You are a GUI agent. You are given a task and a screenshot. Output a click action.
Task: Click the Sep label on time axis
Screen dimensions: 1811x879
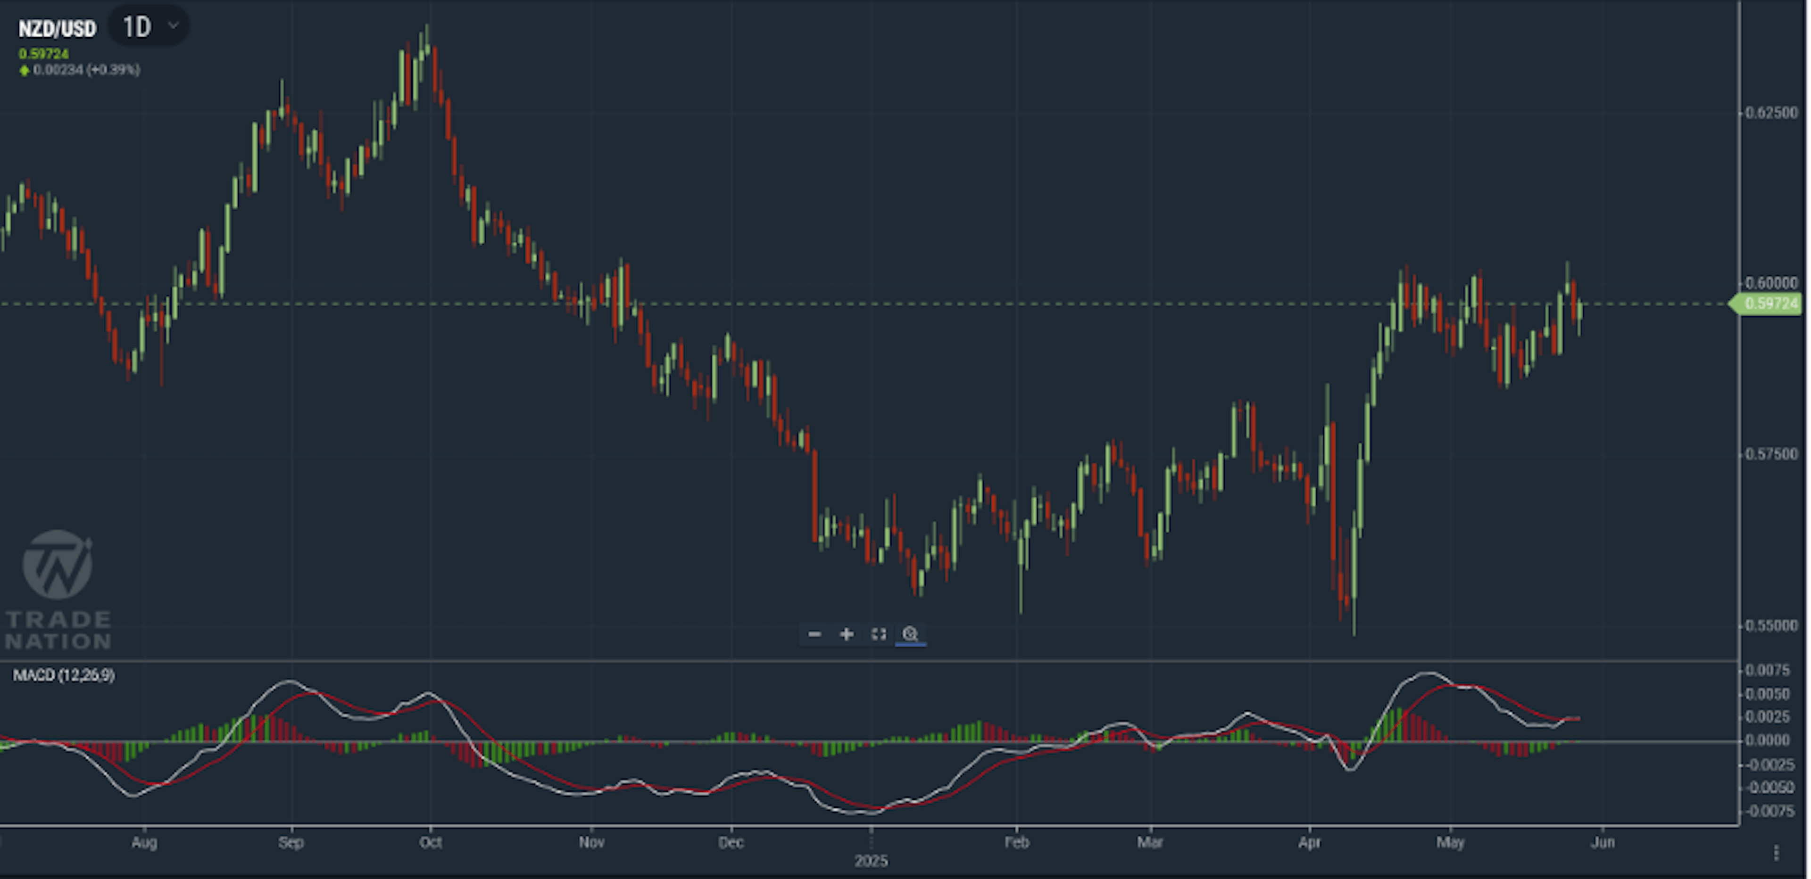pos(291,842)
